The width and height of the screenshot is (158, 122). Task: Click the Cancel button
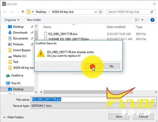143,116
